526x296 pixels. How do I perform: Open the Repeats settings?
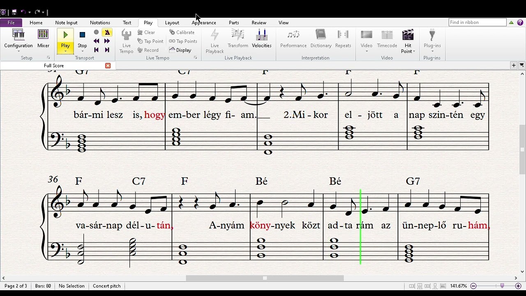[x=343, y=39]
